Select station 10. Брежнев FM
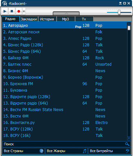Image resolution: width=133 pixels, height=156 pixels. pyautogui.click(x=64, y=84)
